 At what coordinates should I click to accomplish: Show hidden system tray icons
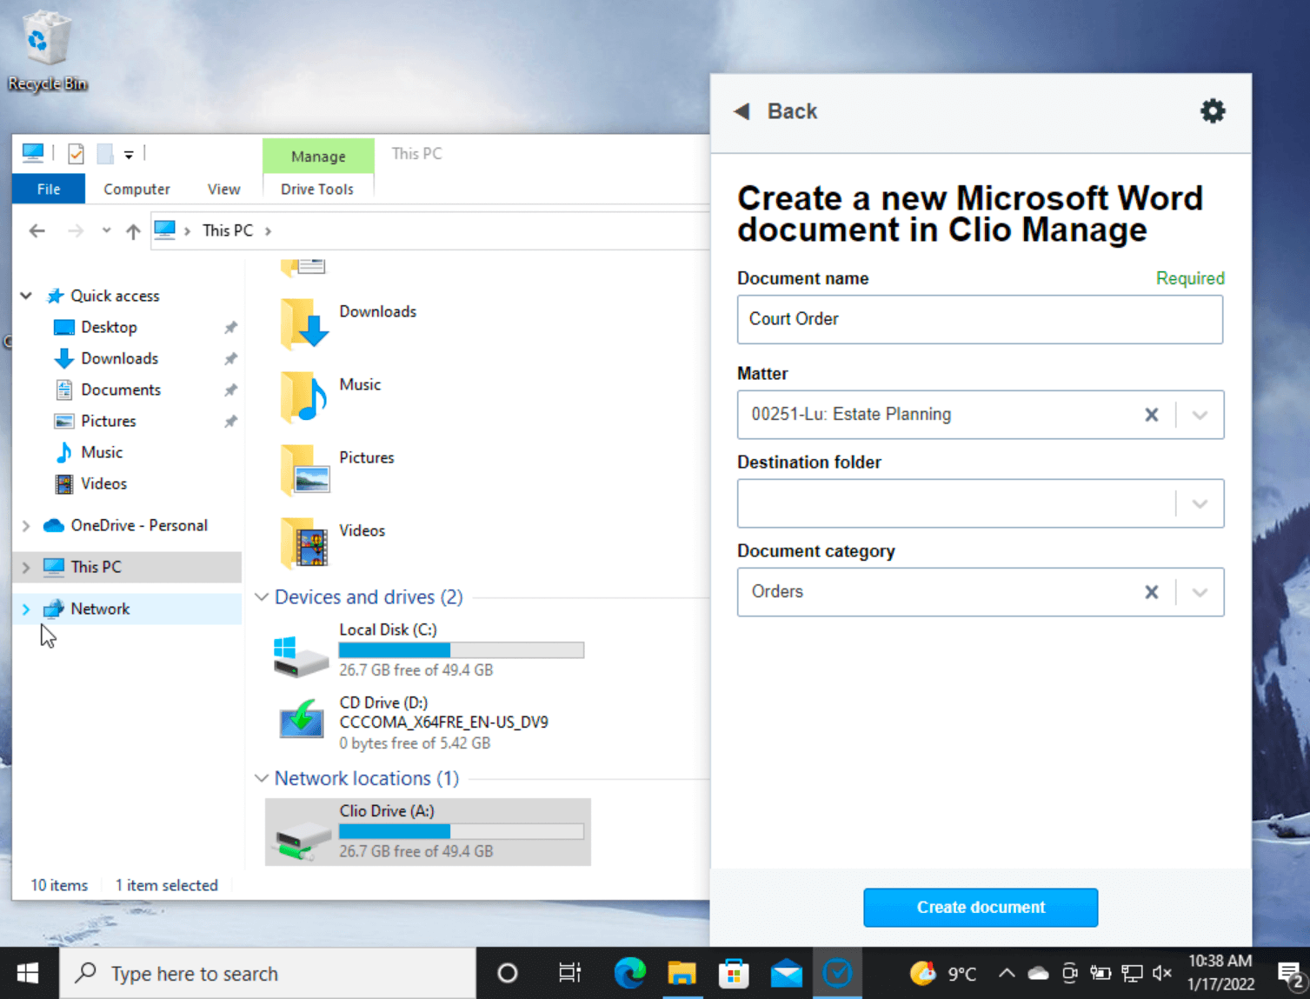click(x=1006, y=973)
